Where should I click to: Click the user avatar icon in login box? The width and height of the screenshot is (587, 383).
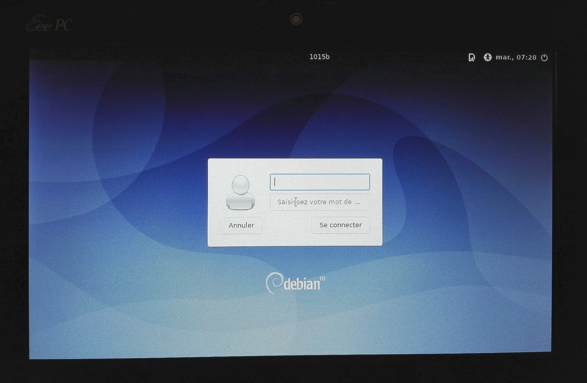241,192
